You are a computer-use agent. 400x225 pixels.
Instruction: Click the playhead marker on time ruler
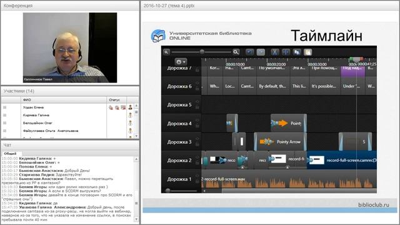[x=356, y=60]
